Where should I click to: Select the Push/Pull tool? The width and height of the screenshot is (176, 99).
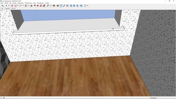tap(31, 5)
